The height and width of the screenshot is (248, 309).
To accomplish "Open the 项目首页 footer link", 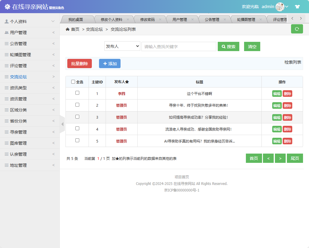I will (x=182, y=177).
